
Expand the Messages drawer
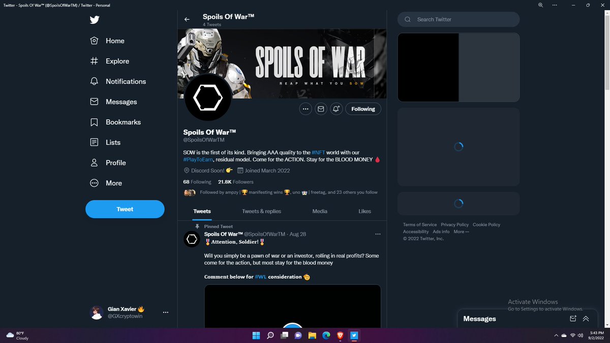click(586, 319)
